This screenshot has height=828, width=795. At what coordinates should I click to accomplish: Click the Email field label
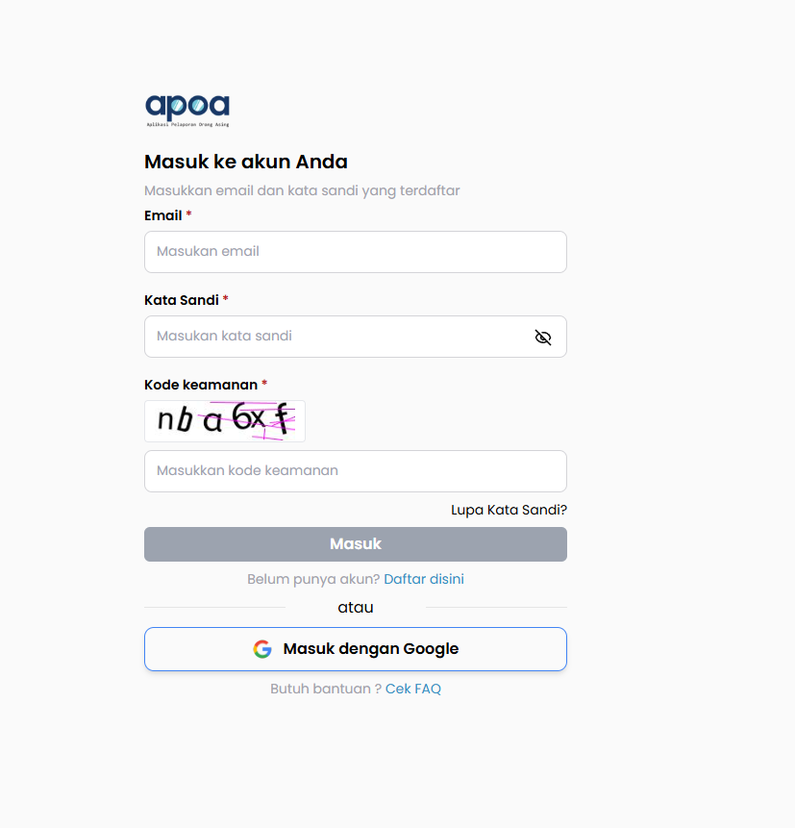click(163, 215)
